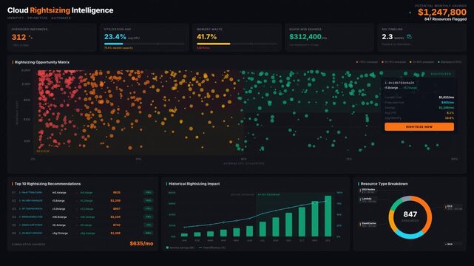This screenshot has height=266, width=474.
Task: Click the cyan Utilization Gap progress bar
Action: [x=114, y=44]
